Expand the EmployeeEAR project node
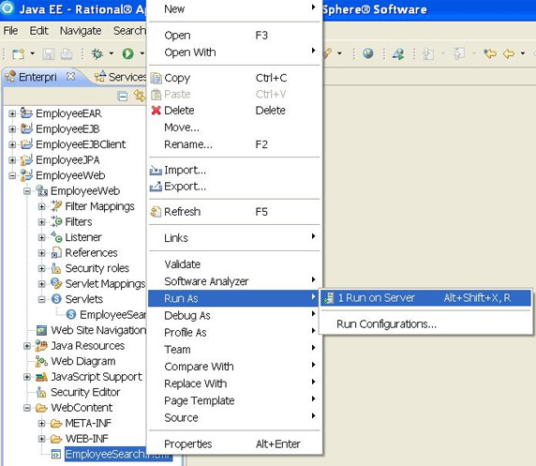The width and height of the screenshot is (536, 466). 12,113
